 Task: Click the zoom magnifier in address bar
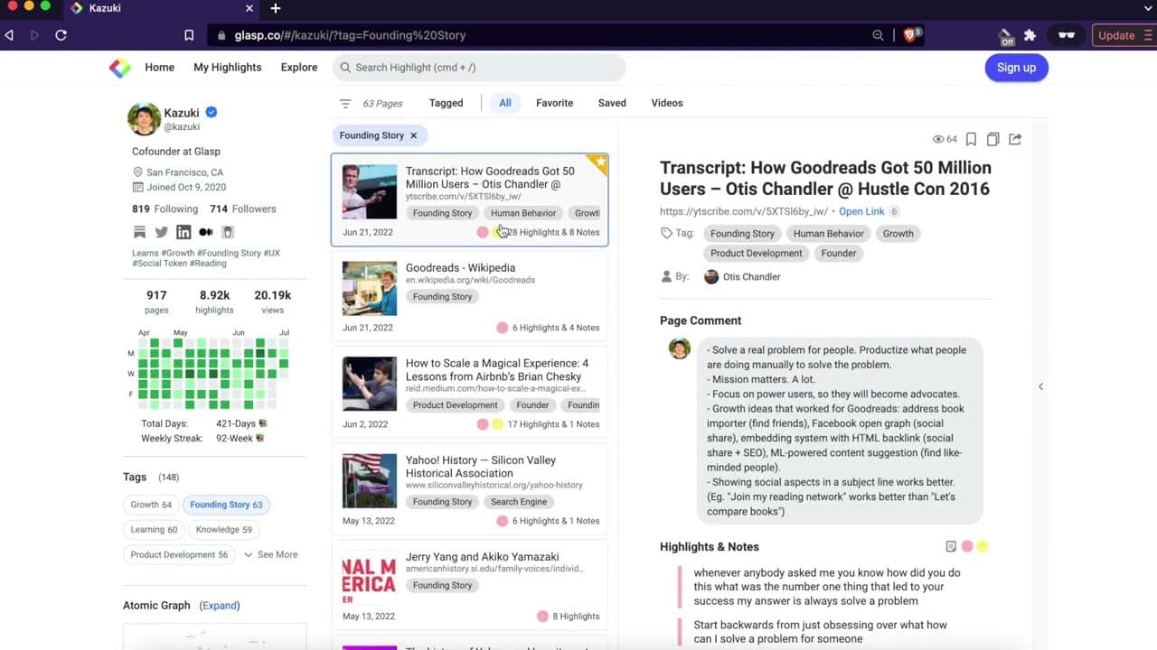(x=878, y=35)
